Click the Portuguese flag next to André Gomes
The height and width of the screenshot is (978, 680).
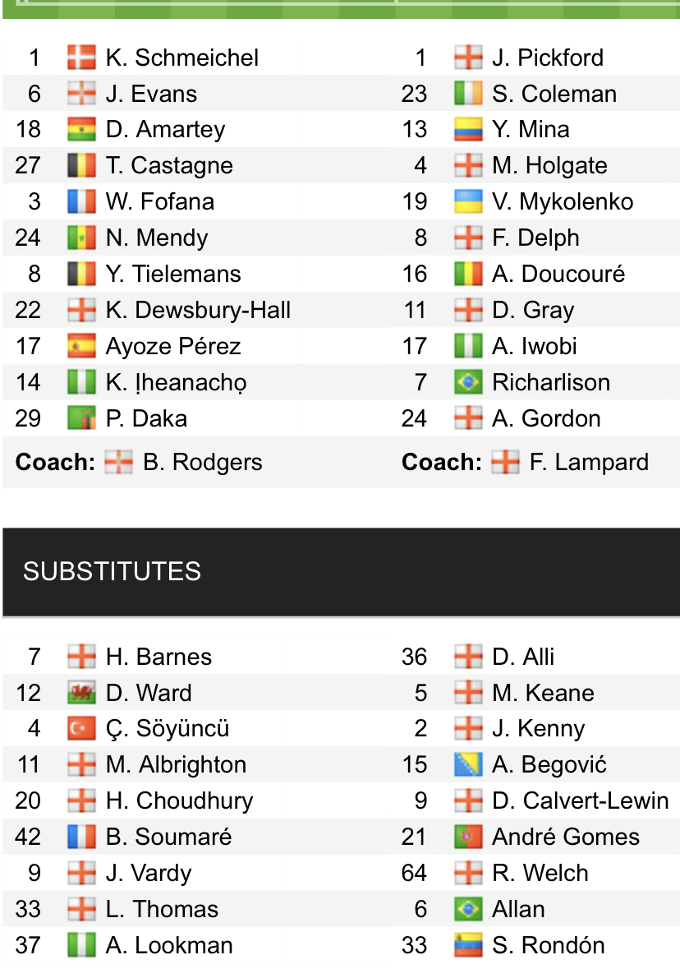[468, 837]
